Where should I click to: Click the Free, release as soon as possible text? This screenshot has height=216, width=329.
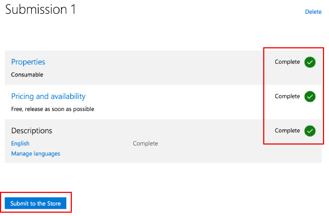tap(53, 109)
